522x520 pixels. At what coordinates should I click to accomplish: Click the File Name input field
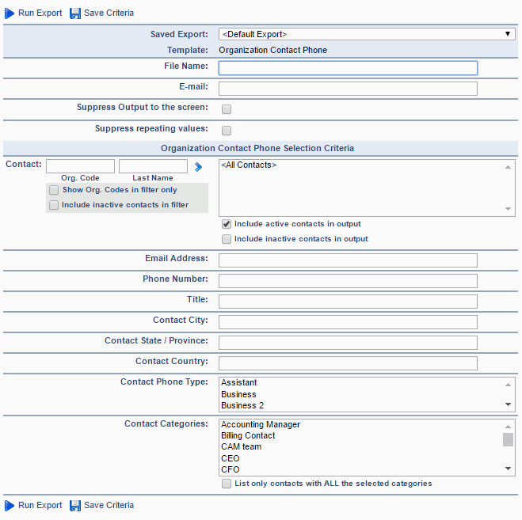(x=348, y=68)
